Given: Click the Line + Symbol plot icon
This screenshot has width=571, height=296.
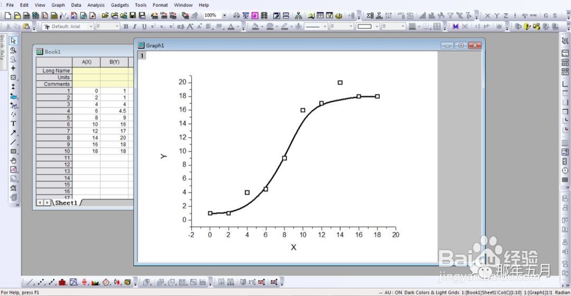Looking at the screenshot, I should tap(52, 282).
